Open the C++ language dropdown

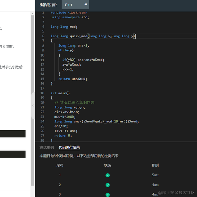point(75,5)
